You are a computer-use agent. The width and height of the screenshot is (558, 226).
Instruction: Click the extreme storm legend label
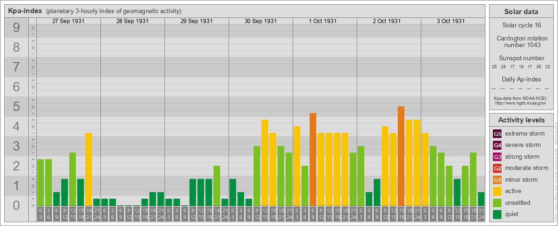(525, 134)
